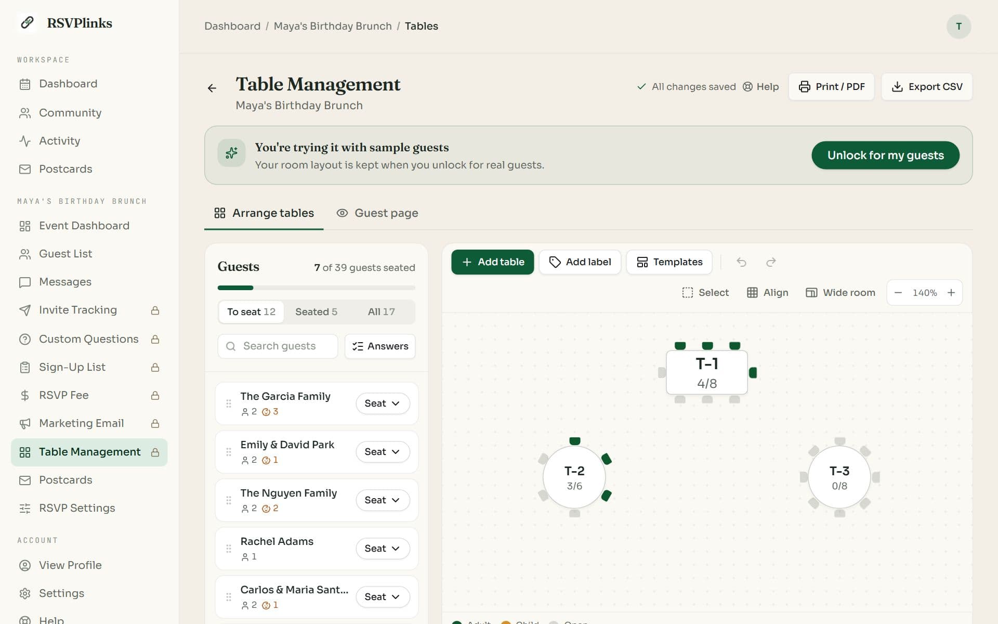Toggle Wide room layout
Viewport: 998px width, 624px height.
[x=841, y=293]
